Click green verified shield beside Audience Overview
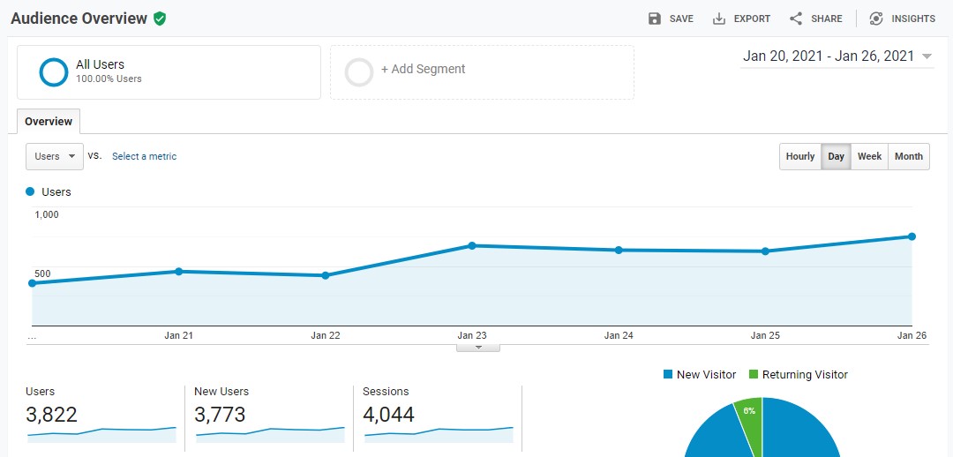Screen dimensions: 953x457 159,19
